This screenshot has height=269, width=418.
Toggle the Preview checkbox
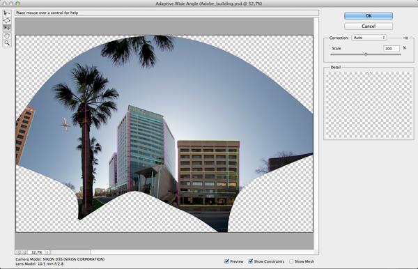tap(226, 261)
